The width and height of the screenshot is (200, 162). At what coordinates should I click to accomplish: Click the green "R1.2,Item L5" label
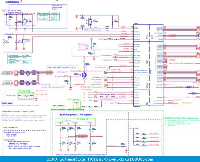click(x=59, y=106)
